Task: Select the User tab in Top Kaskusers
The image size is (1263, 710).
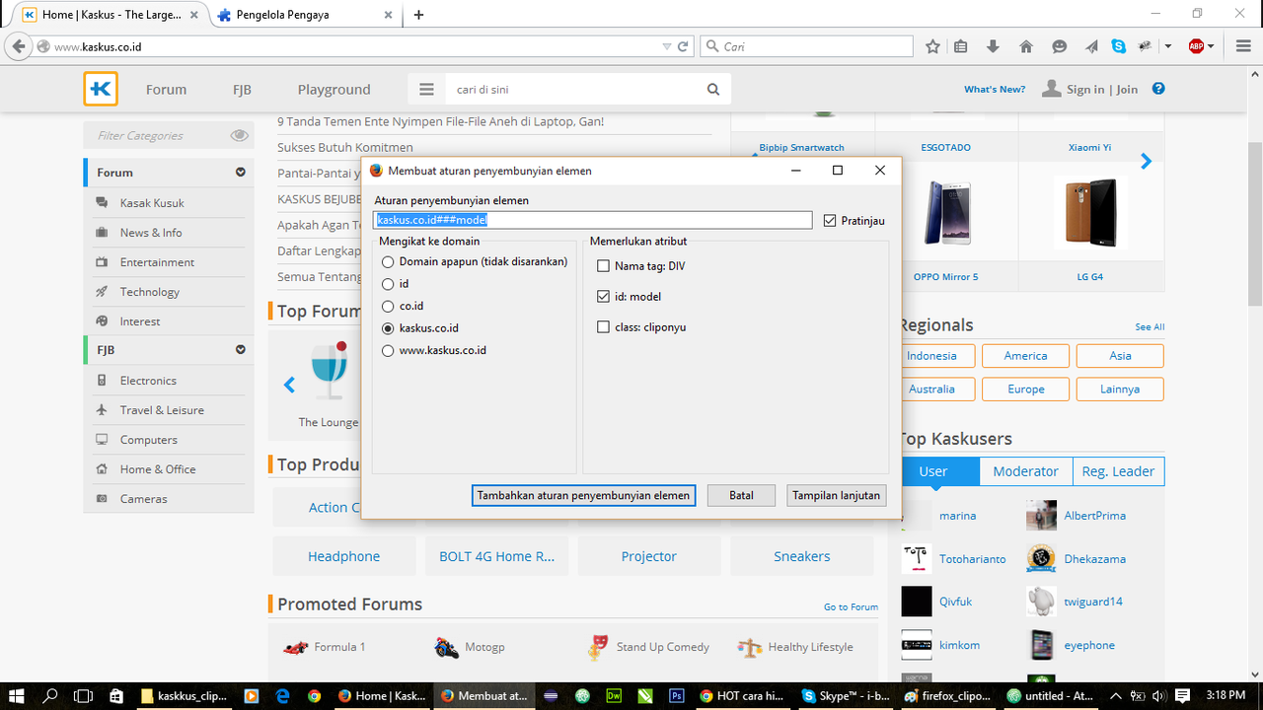Action: 933,471
